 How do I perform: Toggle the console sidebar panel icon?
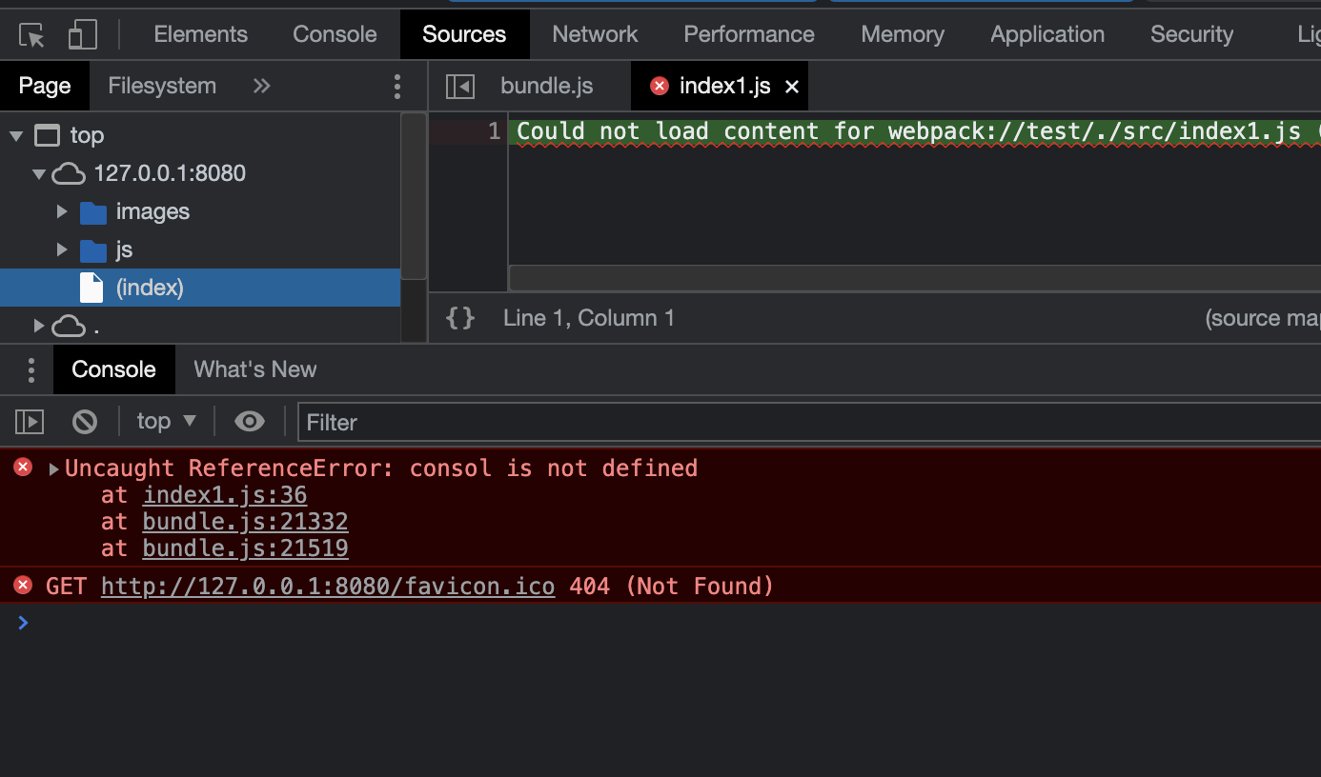pos(30,421)
